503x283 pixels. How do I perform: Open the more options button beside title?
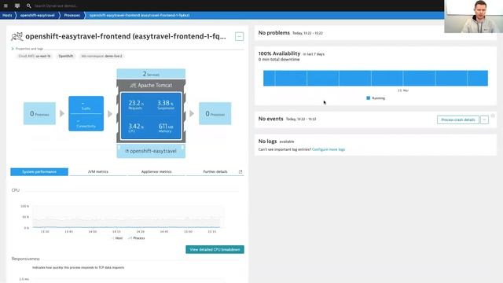(239, 36)
